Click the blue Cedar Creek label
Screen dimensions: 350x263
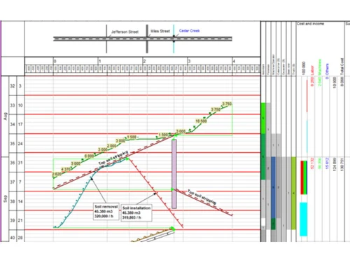[x=189, y=31]
